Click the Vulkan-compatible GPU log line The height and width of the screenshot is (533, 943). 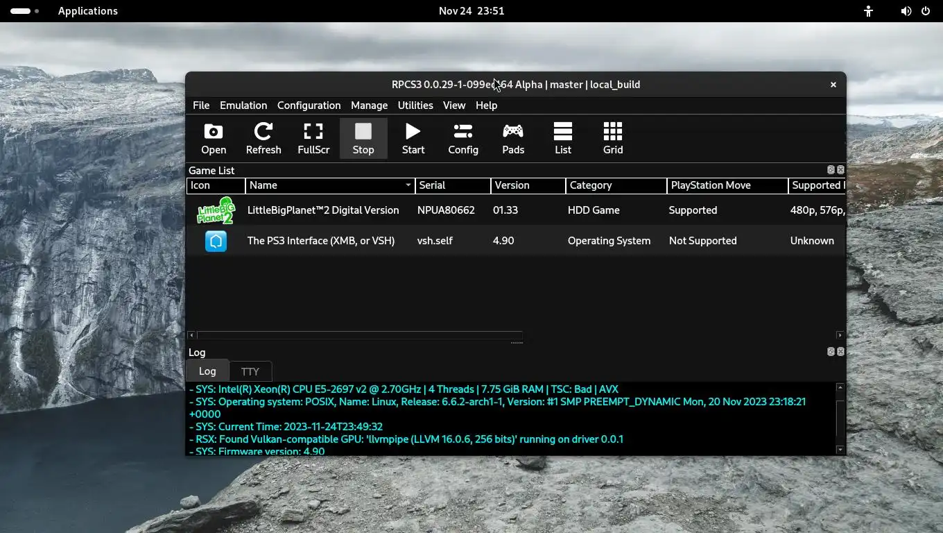[406, 439]
